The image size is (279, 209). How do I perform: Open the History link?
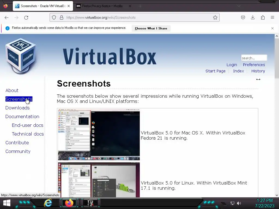pyautogui.click(x=258, y=71)
